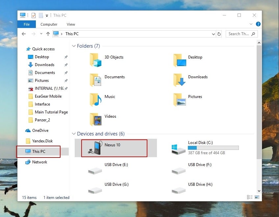Select Panzer_2 folder in sidebar

tap(42, 120)
